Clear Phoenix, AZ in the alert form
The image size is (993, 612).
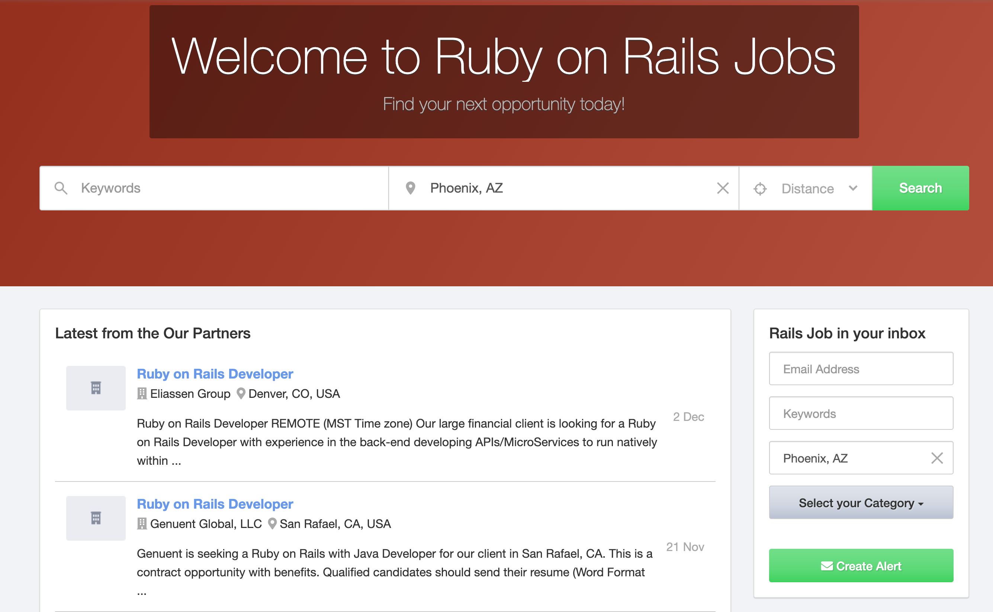(x=937, y=458)
